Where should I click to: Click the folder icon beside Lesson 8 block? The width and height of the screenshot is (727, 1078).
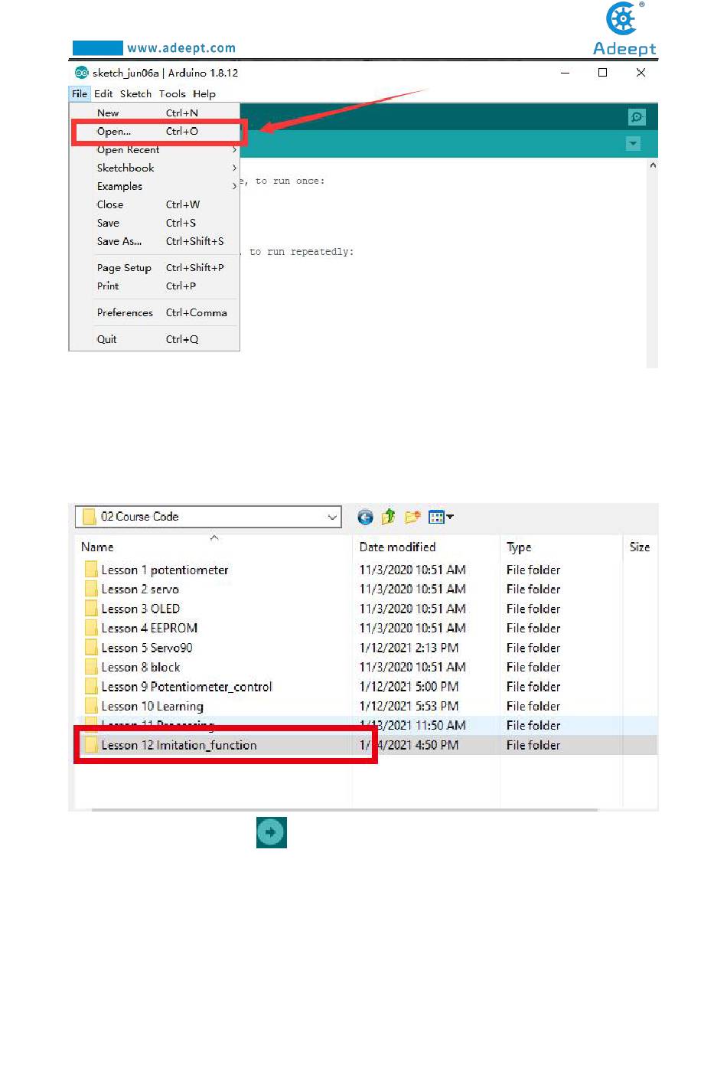pyautogui.click(x=91, y=667)
